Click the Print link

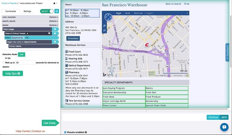click(x=186, y=4)
